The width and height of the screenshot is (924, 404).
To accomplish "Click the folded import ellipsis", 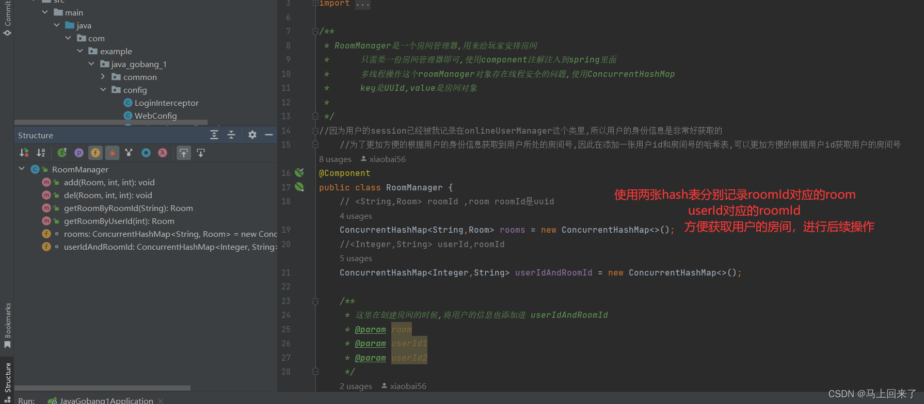I will pyautogui.click(x=363, y=4).
